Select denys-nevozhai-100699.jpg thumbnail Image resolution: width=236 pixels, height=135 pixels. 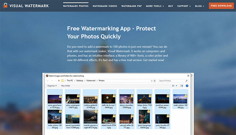(x=127, y=99)
